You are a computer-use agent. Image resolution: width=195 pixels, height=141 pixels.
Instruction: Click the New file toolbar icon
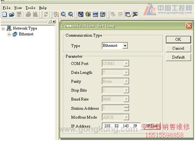point(5,14)
